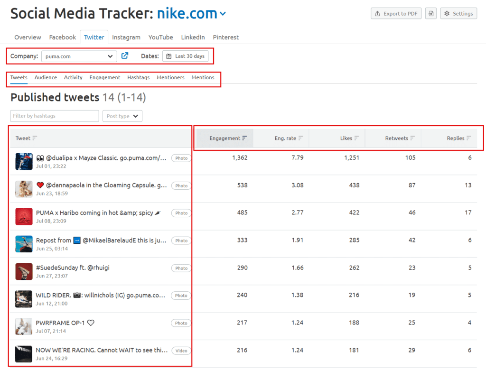Open the @dannapaola Gloaming Capsule tweet text

coord(102,185)
